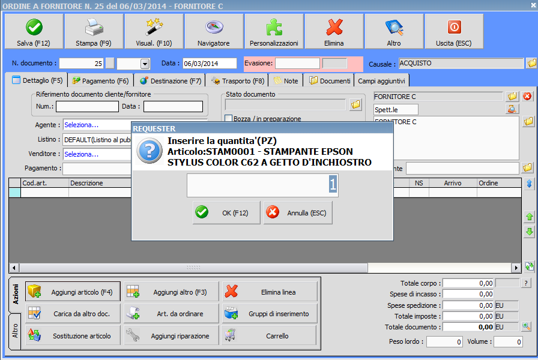
Task: Move row down with green down arrow
Action: coord(530,232)
